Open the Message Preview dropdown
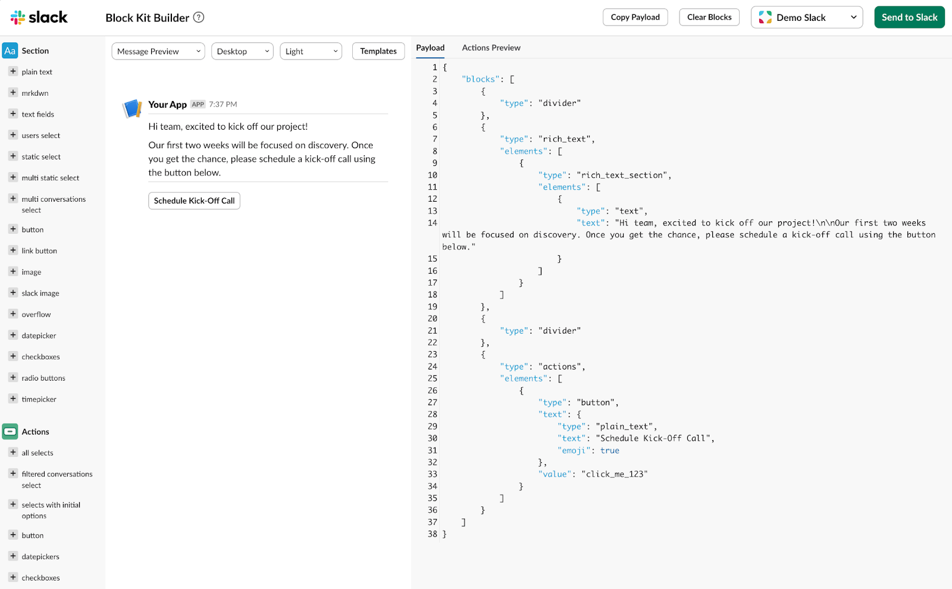 158,51
